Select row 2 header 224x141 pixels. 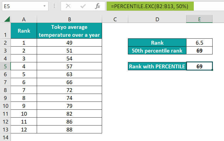point(5,42)
